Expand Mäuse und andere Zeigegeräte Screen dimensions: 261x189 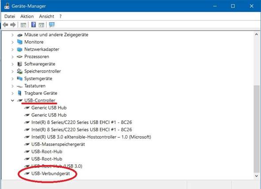[x=12, y=35]
